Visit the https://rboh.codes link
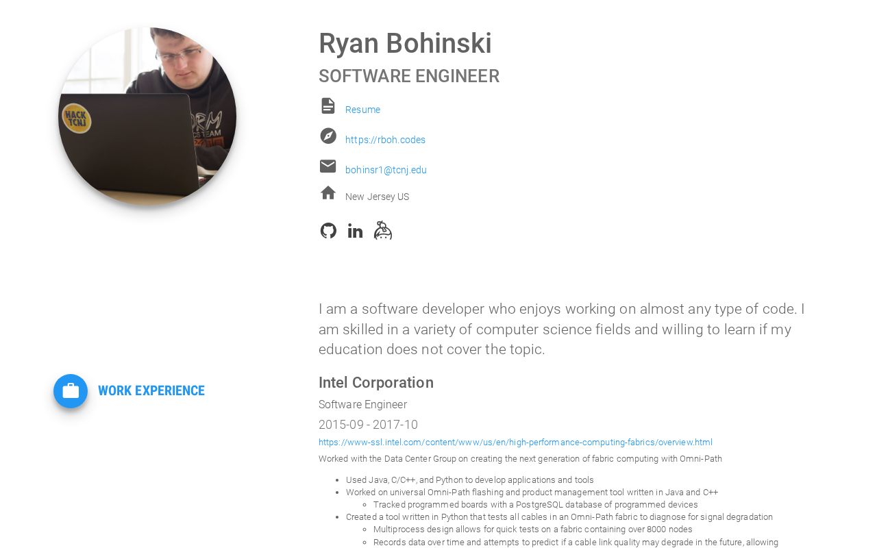The height and width of the screenshot is (548, 877). coord(385,140)
